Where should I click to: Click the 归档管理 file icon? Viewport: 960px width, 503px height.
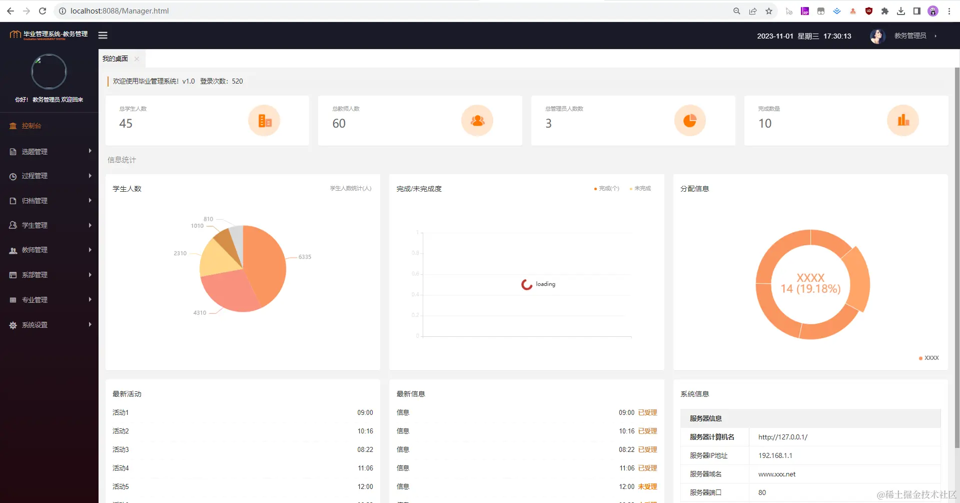(x=13, y=201)
